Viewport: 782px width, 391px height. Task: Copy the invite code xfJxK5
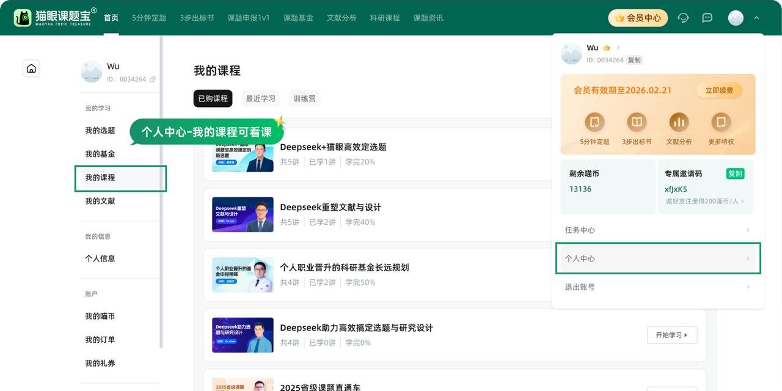736,174
